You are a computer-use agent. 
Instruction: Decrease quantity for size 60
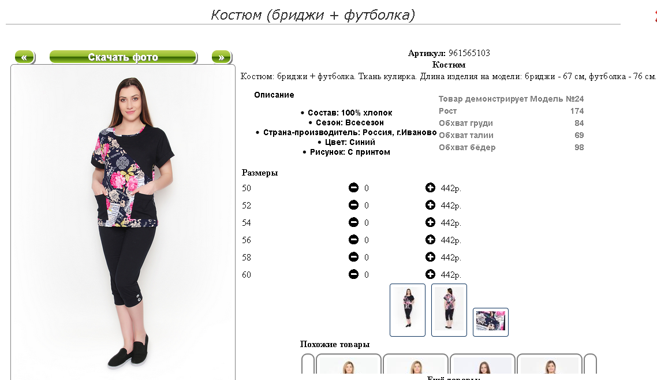354,274
